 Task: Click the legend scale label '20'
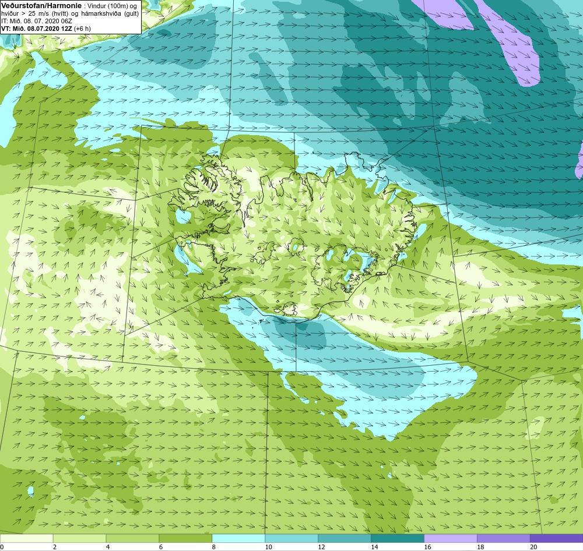click(x=533, y=547)
